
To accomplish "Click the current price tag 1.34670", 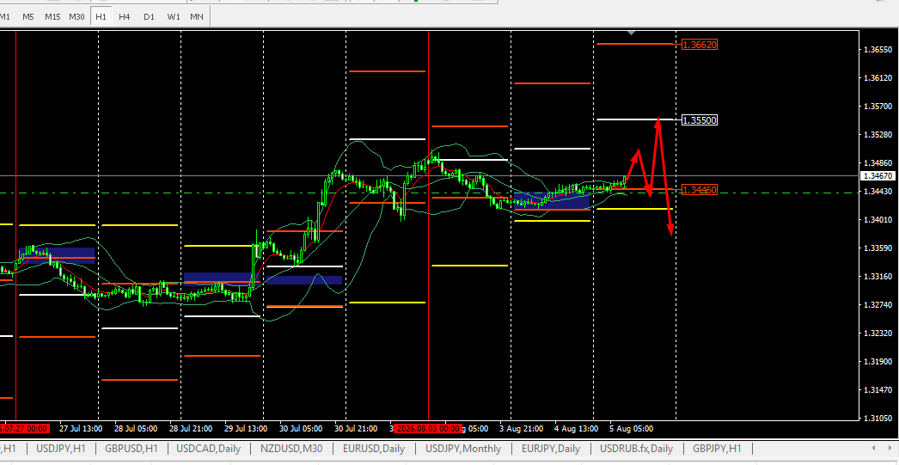I will pyautogui.click(x=878, y=175).
